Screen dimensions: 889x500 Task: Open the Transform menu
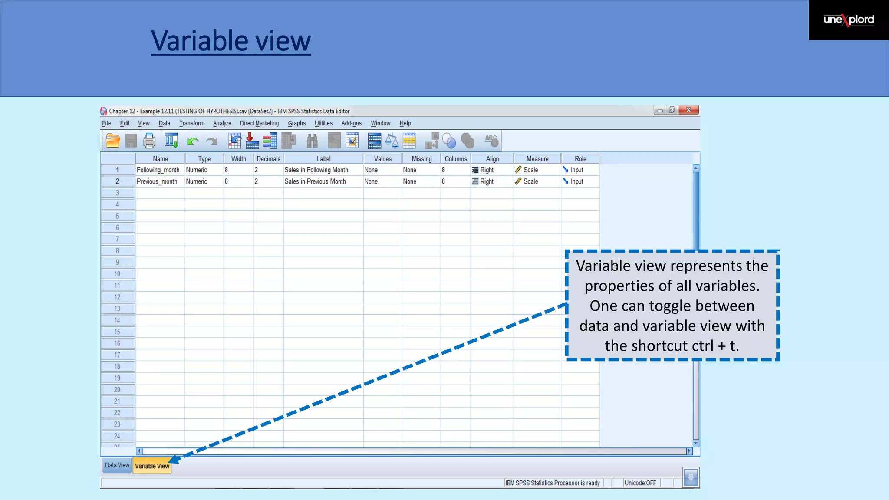point(191,123)
